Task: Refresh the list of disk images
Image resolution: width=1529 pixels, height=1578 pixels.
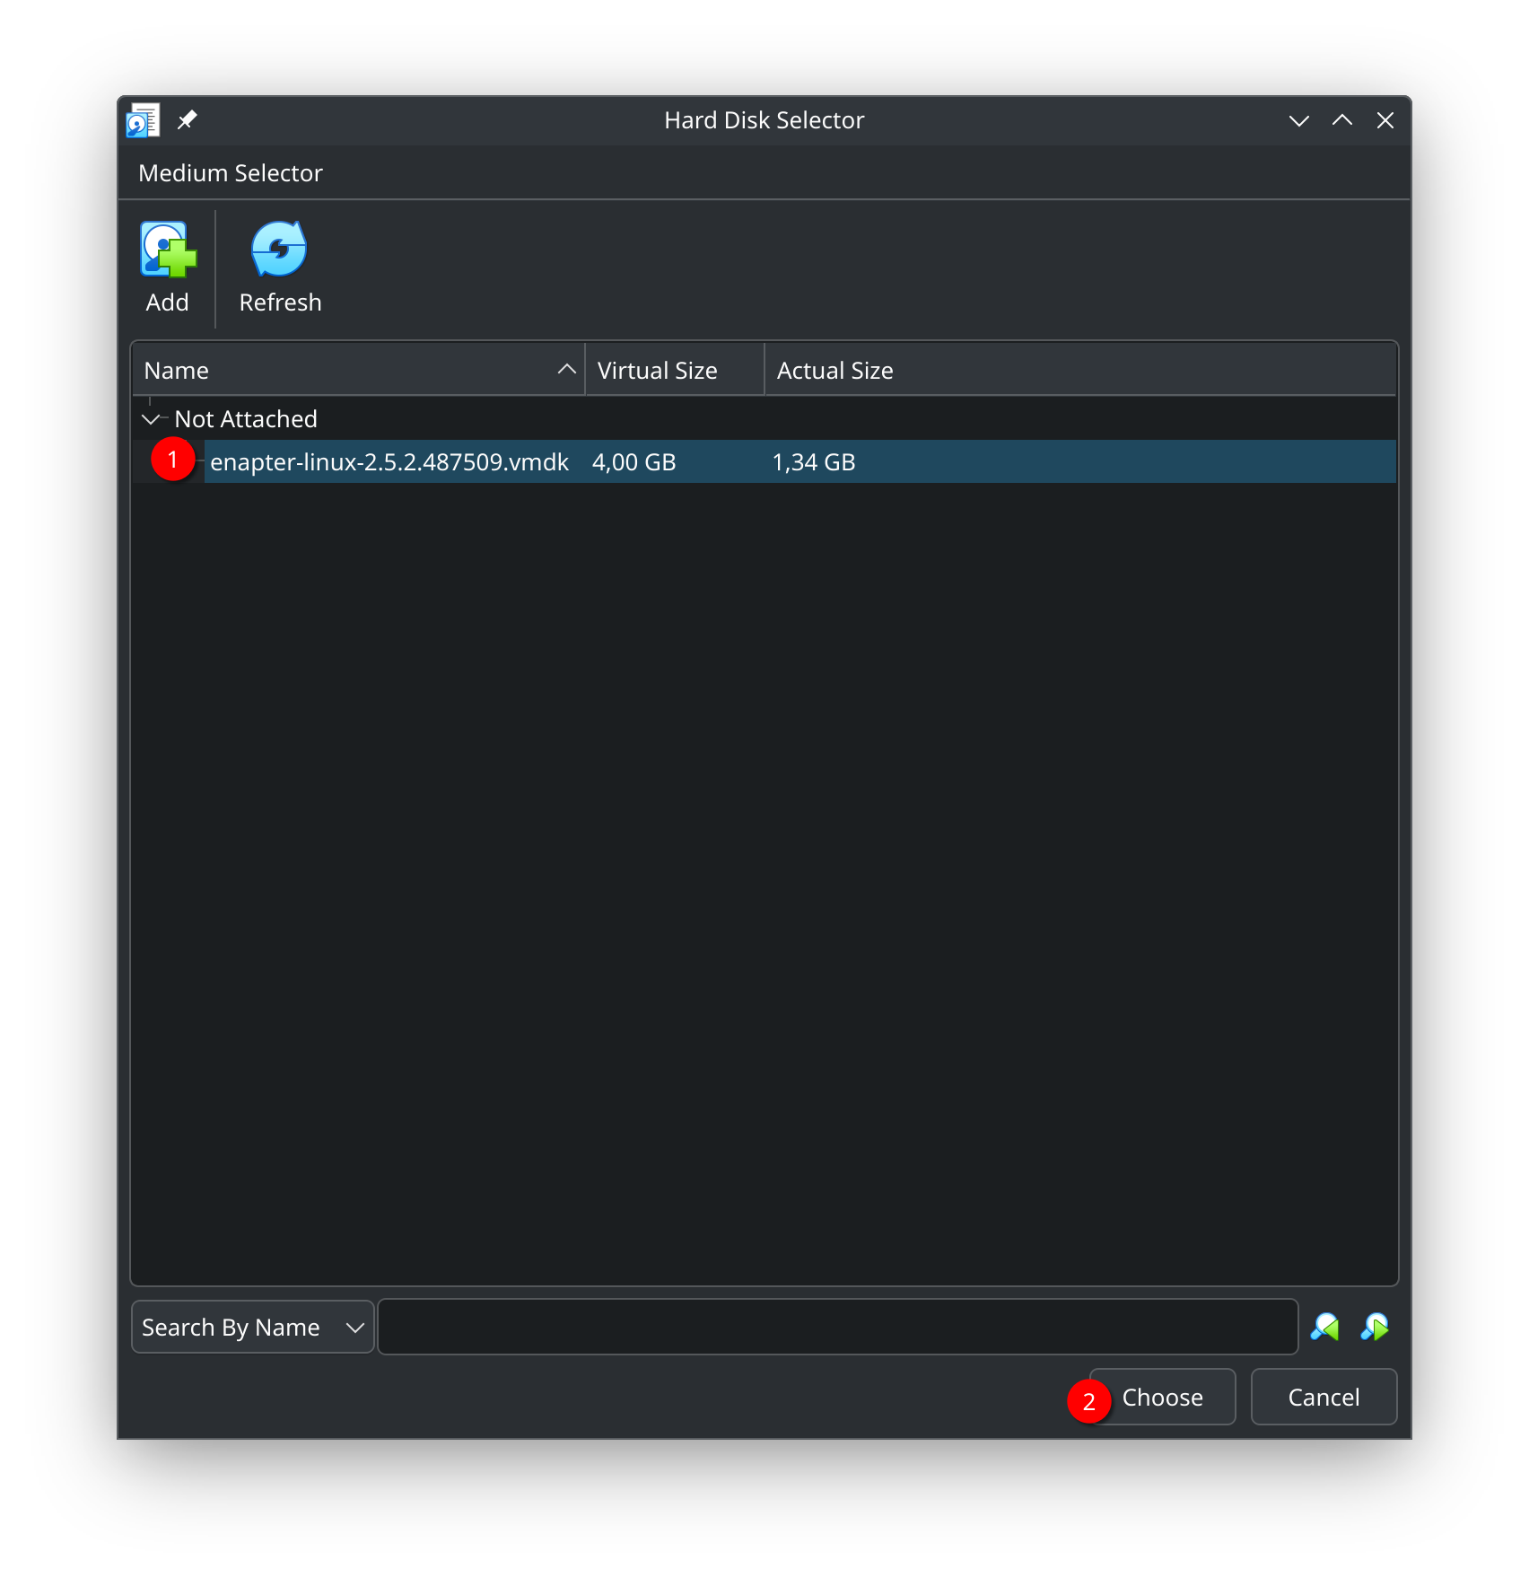Action: (278, 250)
